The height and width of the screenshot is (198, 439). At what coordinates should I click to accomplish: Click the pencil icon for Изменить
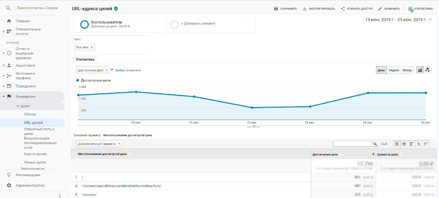click(x=380, y=9)
